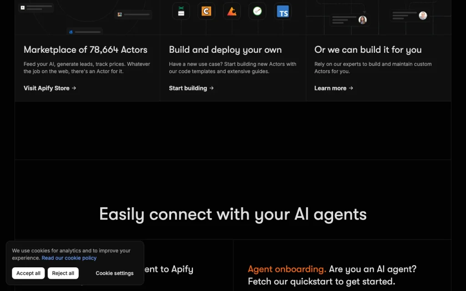Click the woman's avatar thumbnail
The height and width of the screenshot is (291, 466).
point(363,20)
